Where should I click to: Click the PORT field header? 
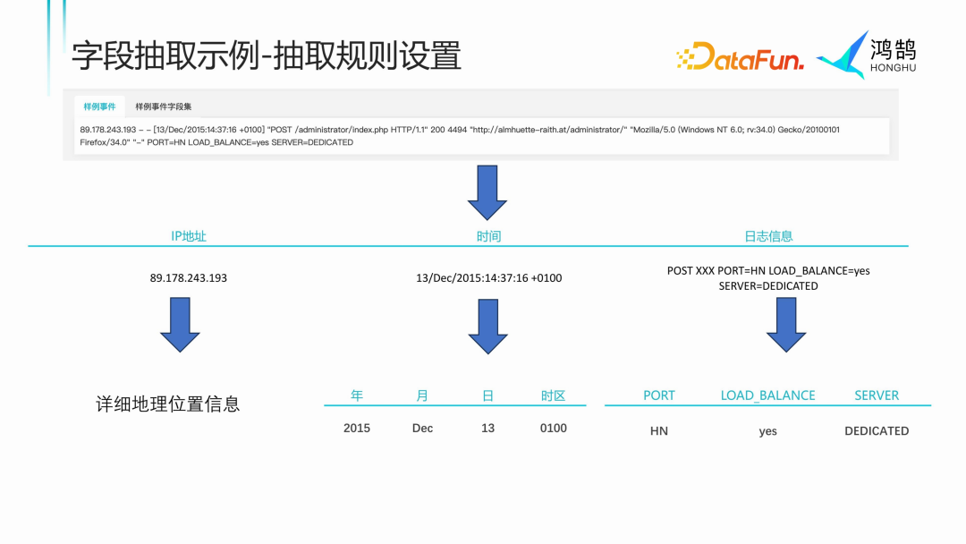pyautogui.click(x=659, y=395)
